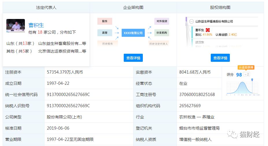Click the 2.40亿 subscribed amount value
268x146 pixels.
pos(233,35)
